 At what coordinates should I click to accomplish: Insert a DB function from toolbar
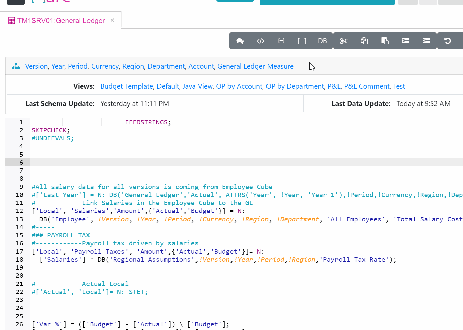[x=322, y=41]
